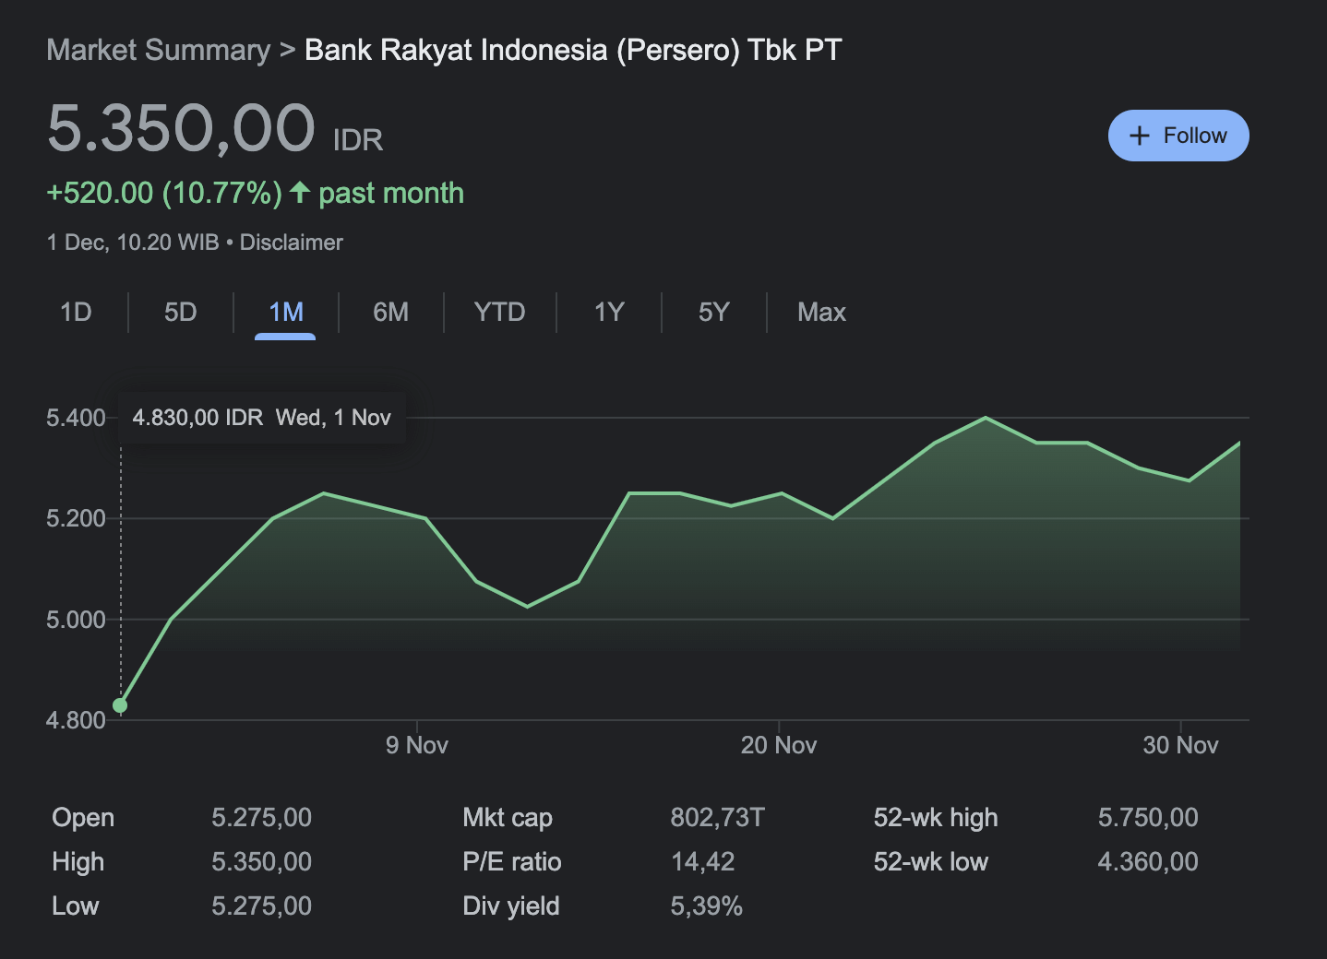Screen dimensions: 1327x959
Task: Select the 5D time range
Action: pyautogui.click(x=180, y=313)
